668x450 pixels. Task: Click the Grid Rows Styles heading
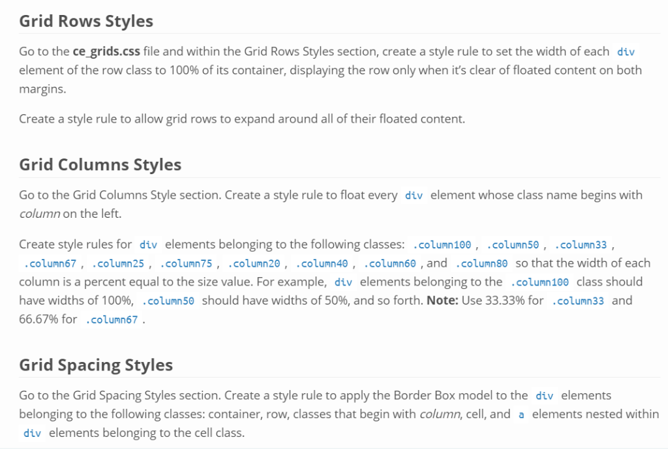tap(86, 21)
